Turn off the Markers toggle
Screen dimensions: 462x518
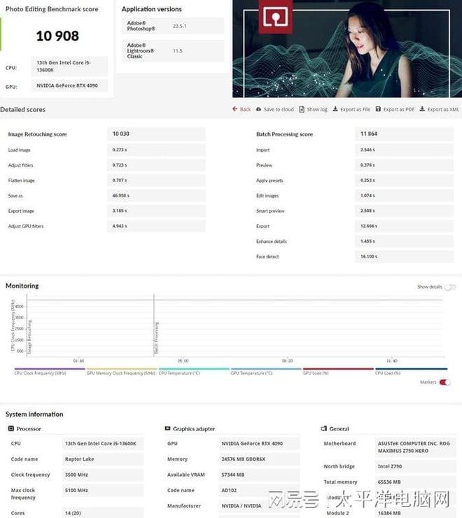(x=444, y=382)
